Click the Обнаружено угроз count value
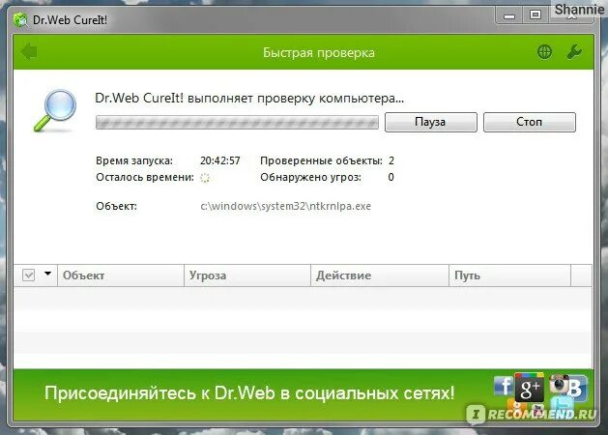The width and height of the screenshot is (608, 435). [x=391, y=177]
